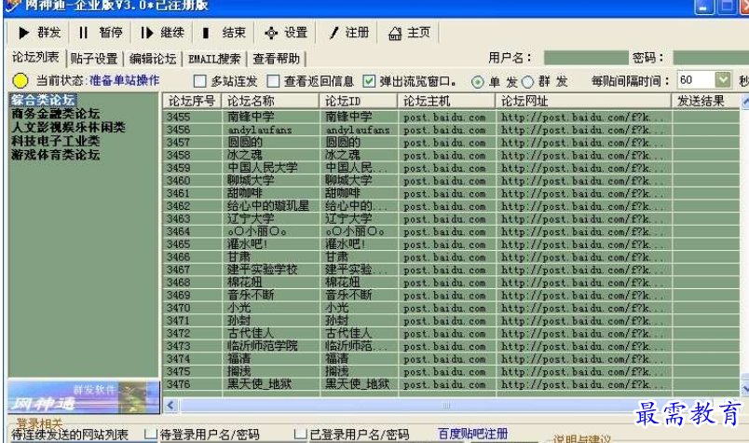Select forum row 3463 辽宁大学
The width and height of the screenshot is (749, 443).
click(451, 218)
